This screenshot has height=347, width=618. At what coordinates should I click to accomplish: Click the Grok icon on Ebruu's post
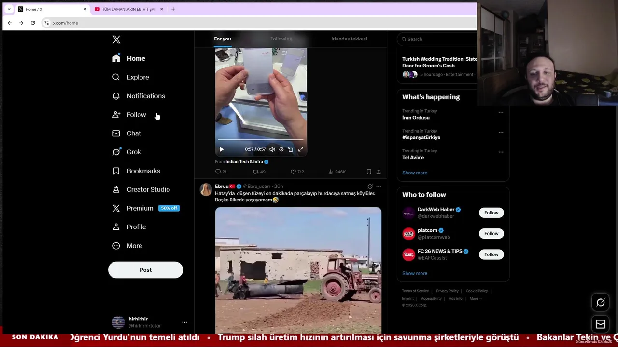coord(370,187)
